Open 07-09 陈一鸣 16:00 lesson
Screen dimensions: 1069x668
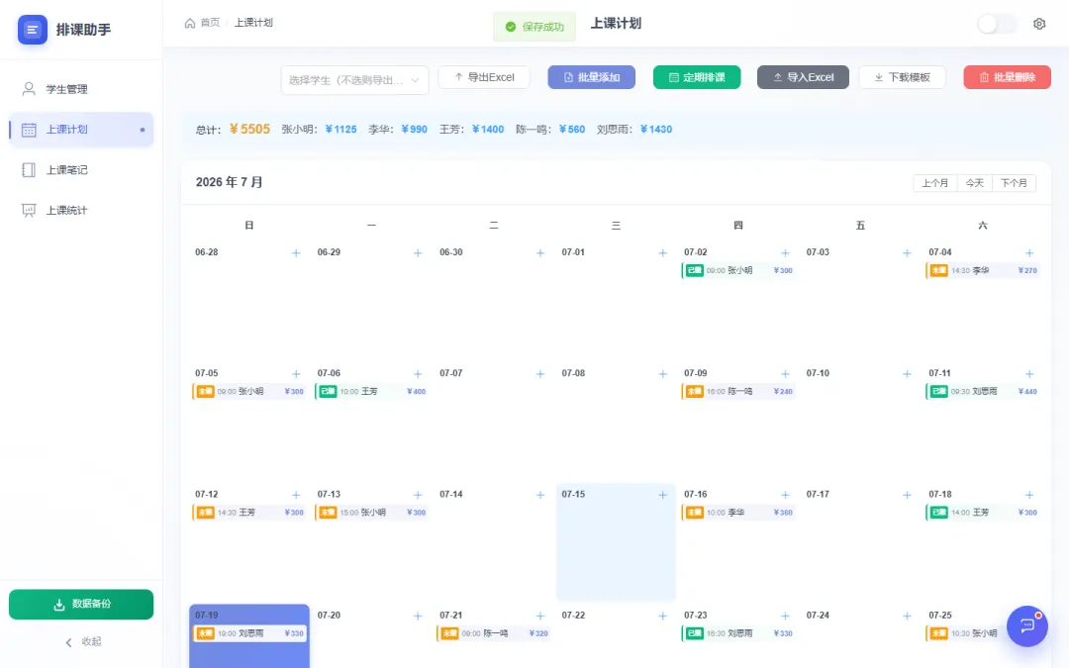738,392
